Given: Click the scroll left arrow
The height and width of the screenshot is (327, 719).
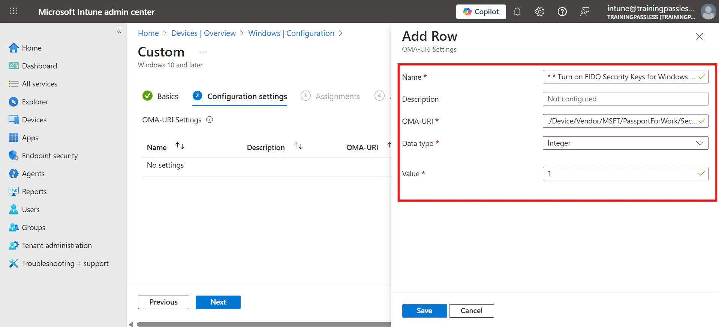Looking at the screenshot, I should [131, 324].
